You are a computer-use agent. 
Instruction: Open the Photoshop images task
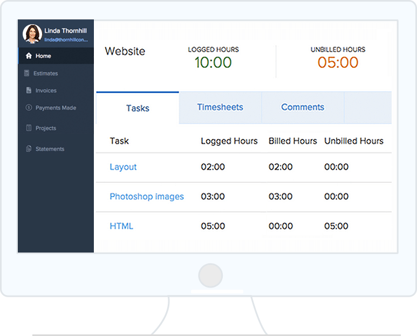point(147,197)
